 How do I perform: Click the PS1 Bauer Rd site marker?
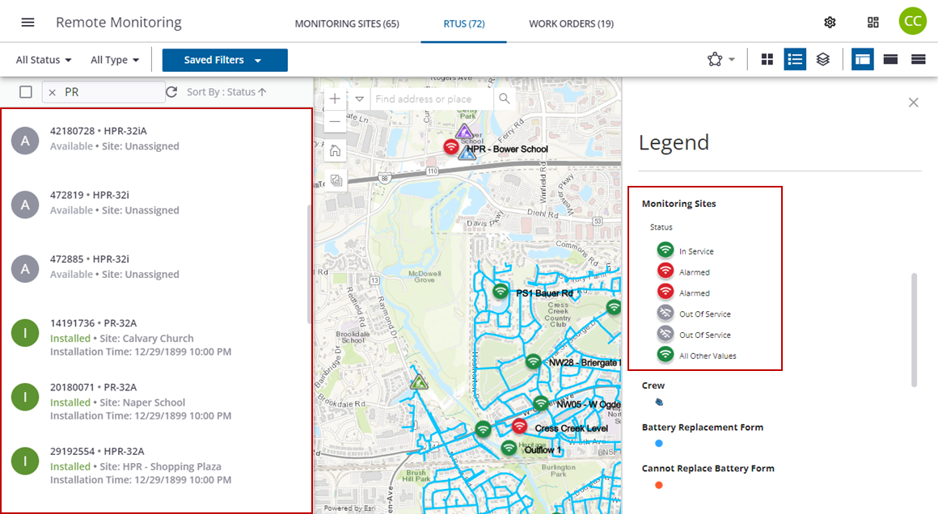pyautogui.click(x=501, y=292)
